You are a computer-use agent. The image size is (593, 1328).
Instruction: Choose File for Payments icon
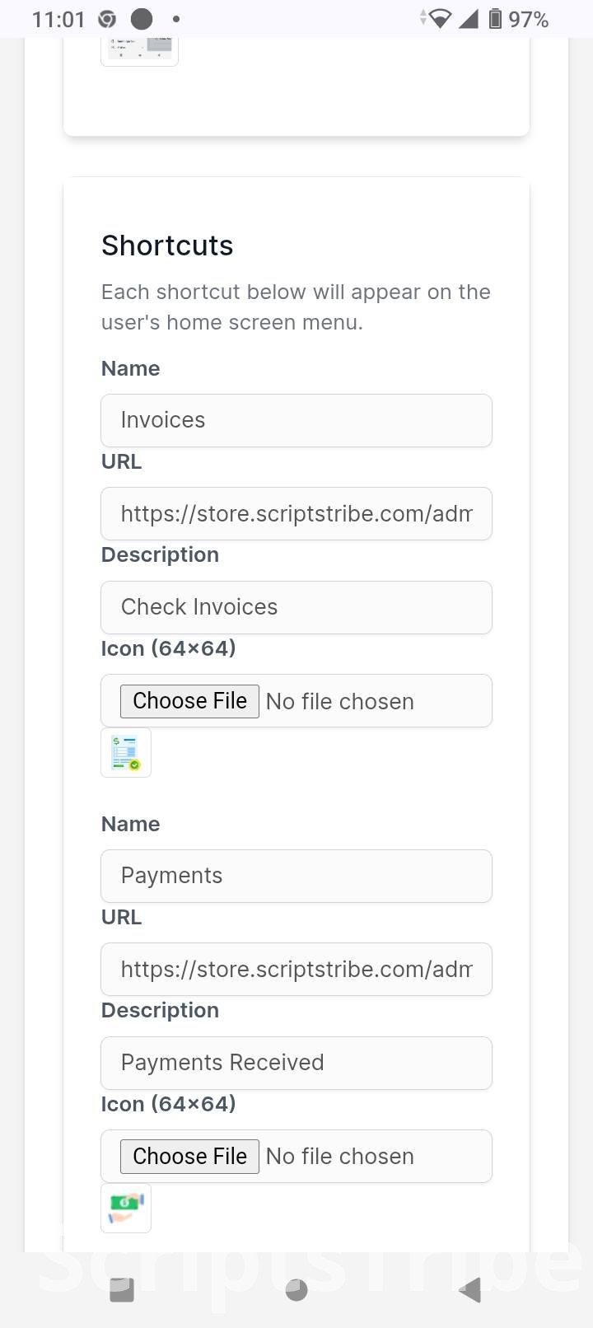[x=189, y=1157]
